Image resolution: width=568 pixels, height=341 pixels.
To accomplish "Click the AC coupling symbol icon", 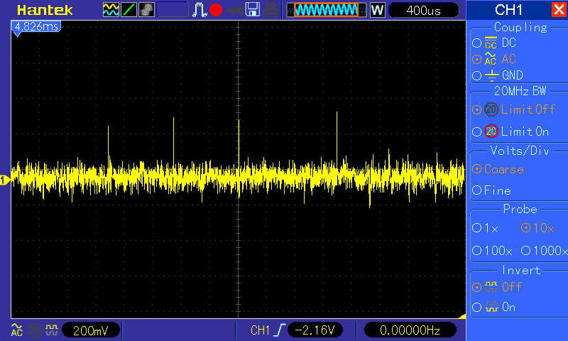I will pos(491,59).
